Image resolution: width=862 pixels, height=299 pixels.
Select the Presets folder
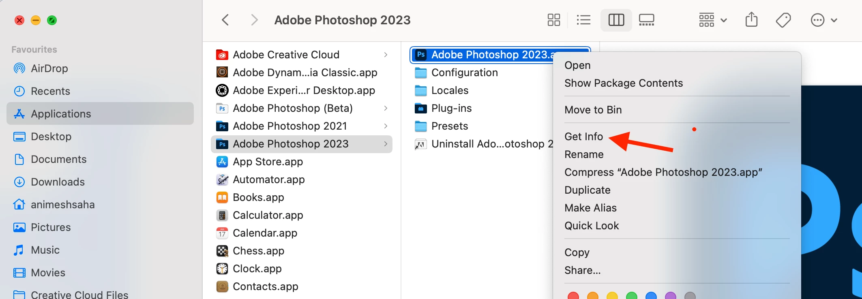click(x=442, y=126)
